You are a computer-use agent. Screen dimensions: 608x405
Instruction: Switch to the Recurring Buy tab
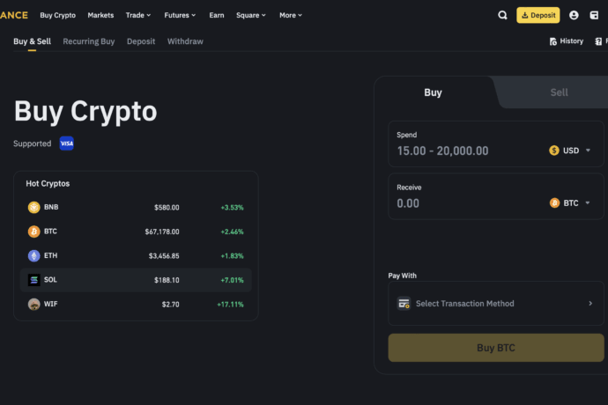point(89,41)
